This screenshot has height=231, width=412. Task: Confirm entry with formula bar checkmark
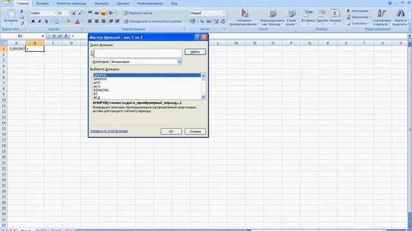(60, 36)
